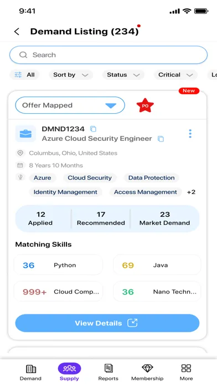Open the Reports tab

(108, 372)
